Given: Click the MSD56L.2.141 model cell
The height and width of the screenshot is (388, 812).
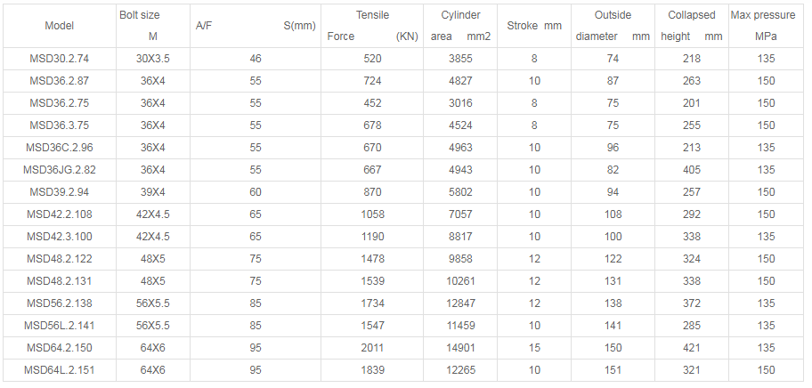Looking at the screenshot, I should [x=60, y=325].
